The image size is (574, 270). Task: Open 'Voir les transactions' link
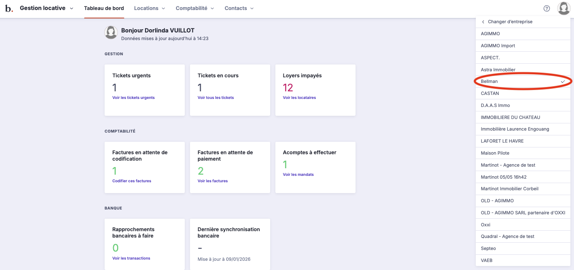click(131, 258)
